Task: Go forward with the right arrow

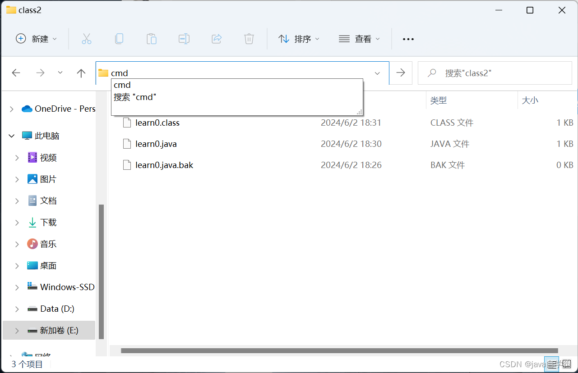Action: [41, 73]
